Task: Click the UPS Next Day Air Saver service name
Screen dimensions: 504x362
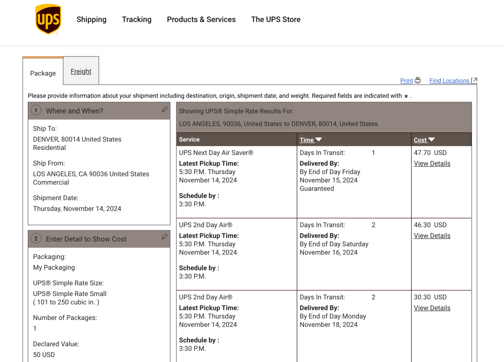Action: (216, 153)
